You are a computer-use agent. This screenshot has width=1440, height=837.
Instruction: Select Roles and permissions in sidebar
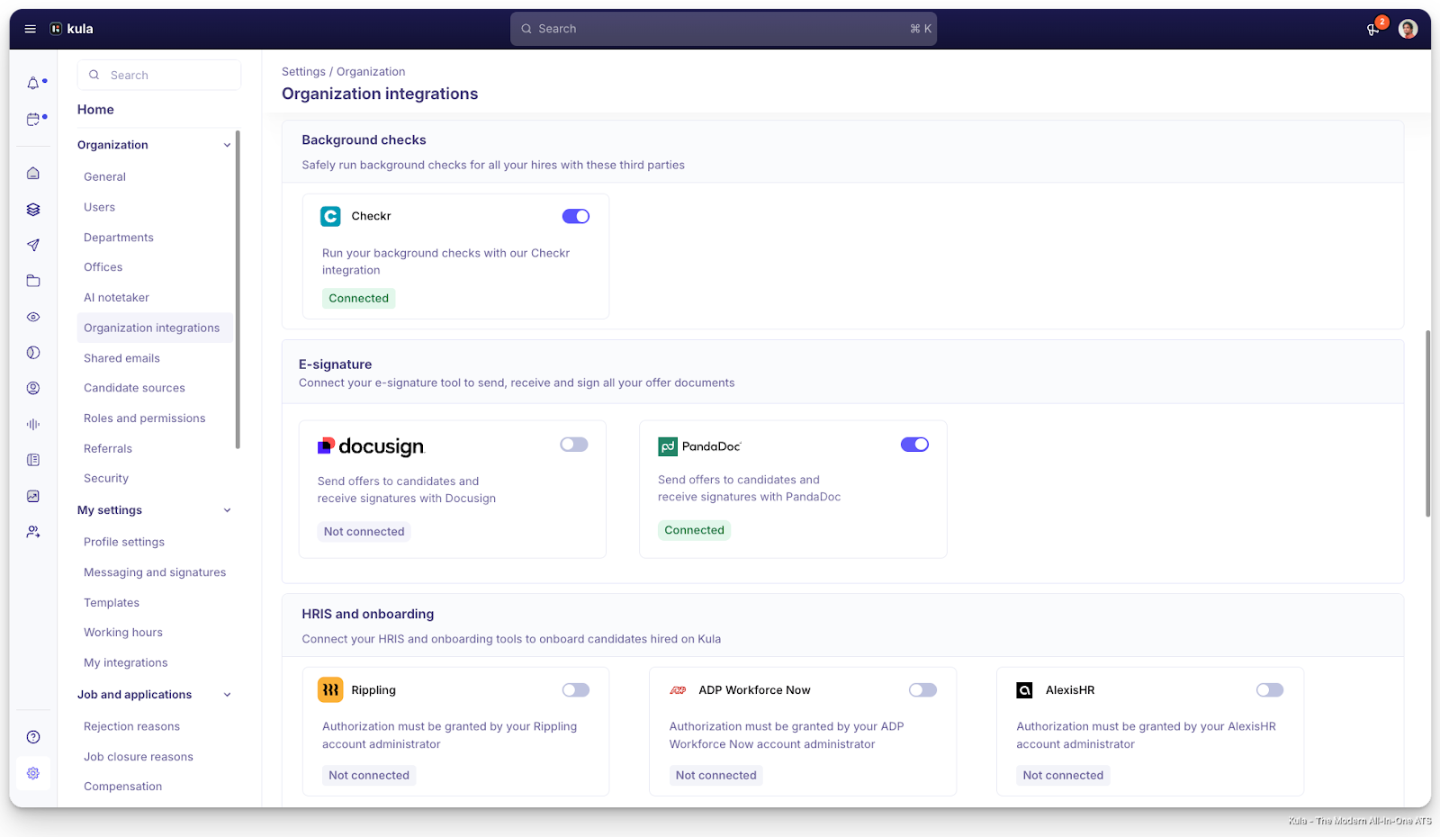(x=145, y=418)
